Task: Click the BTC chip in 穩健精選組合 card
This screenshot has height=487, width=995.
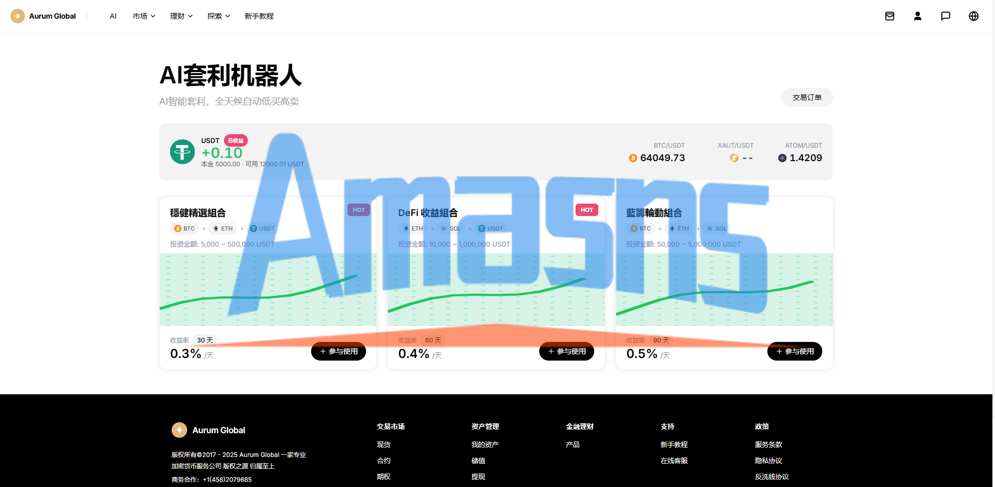Action: (185, 228)
